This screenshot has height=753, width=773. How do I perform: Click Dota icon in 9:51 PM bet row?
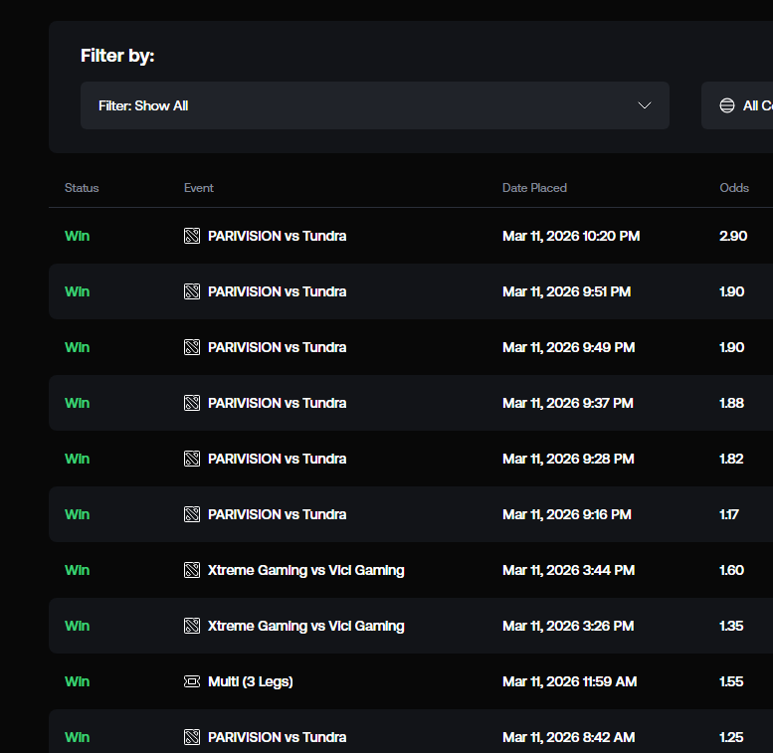(x=192, y=291)
